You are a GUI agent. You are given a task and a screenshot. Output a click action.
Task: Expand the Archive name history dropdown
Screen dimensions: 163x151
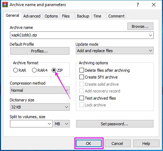[151, 35]
